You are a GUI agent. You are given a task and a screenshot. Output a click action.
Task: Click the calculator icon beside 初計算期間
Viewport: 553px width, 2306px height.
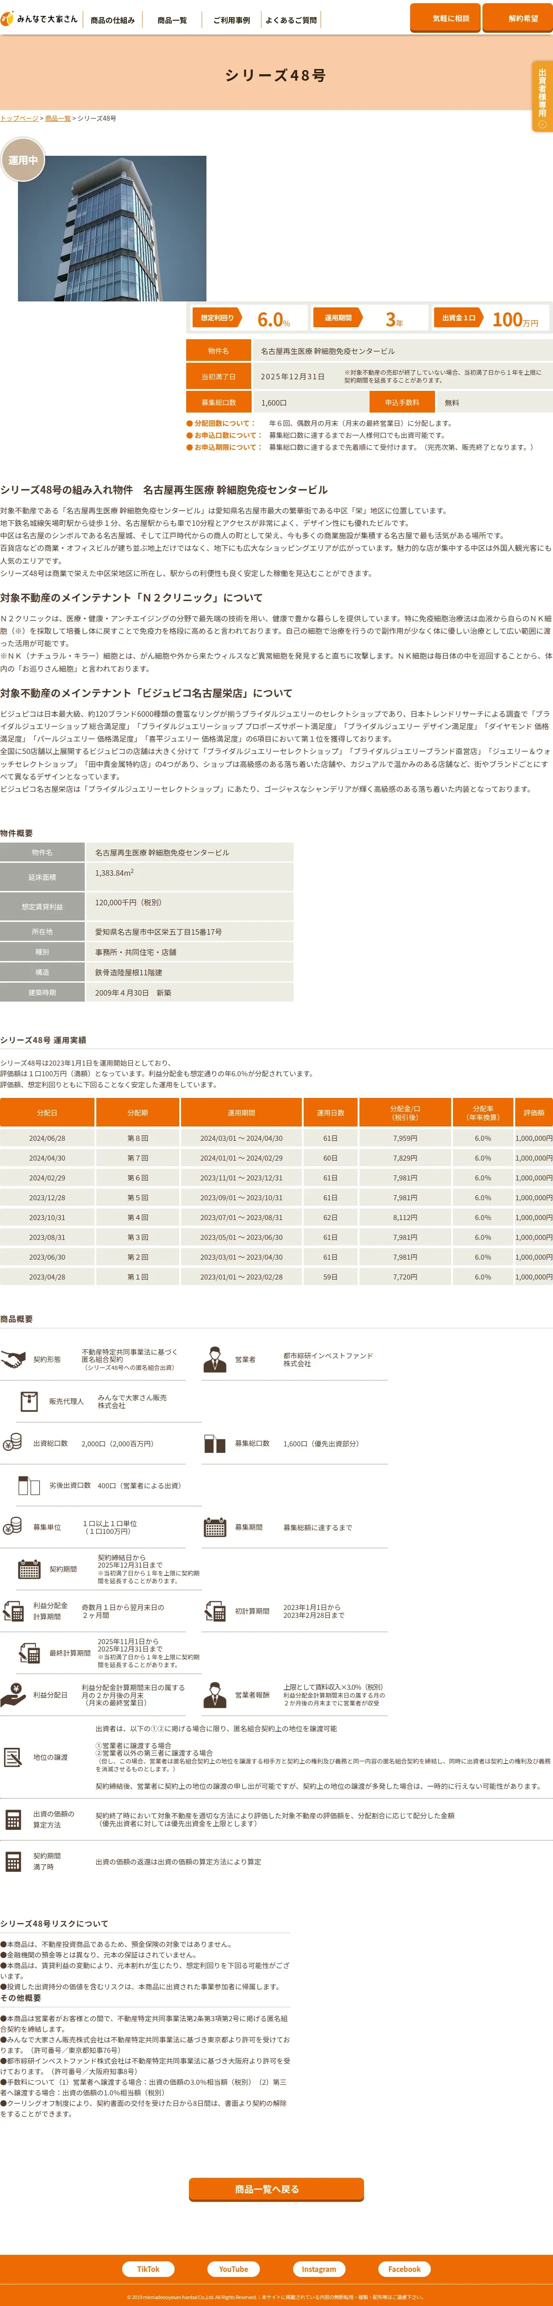(215, 1611)
